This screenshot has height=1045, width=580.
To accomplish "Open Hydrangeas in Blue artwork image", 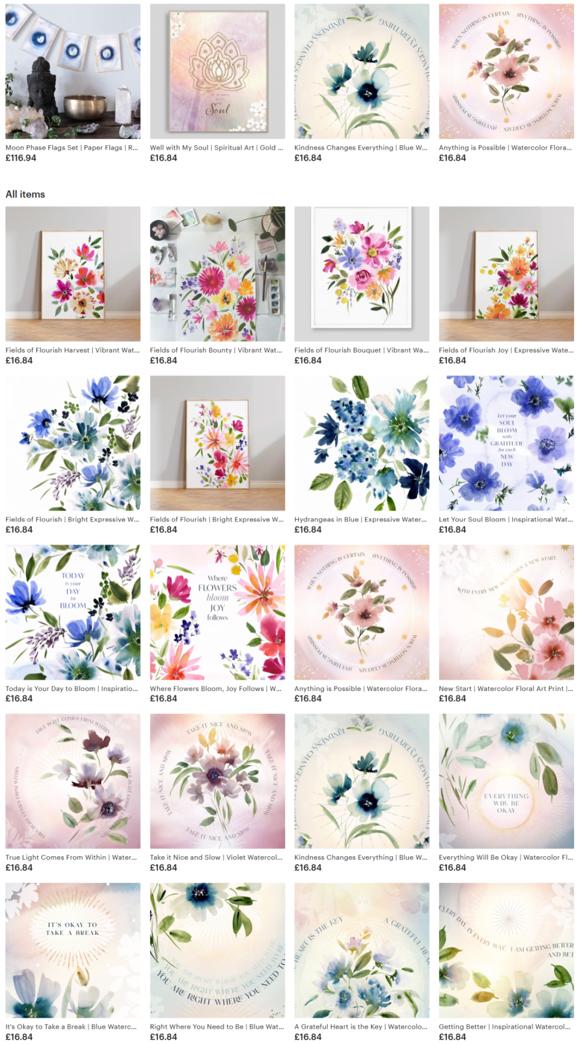I will (x=362, y=443).
